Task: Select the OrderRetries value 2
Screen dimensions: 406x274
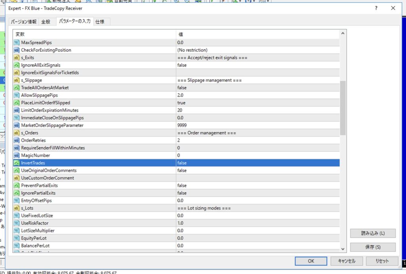Action: pos(258,140)
